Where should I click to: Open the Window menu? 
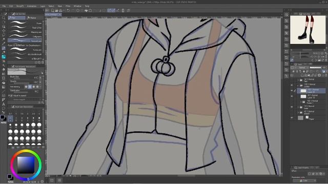point(77,6)
